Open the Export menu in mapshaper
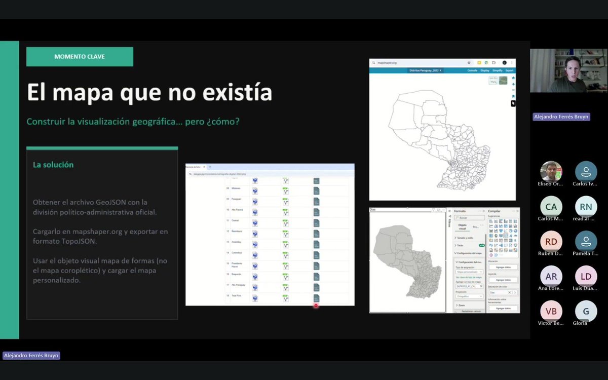 click(509, 70)
